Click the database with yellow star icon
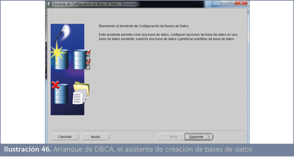This screenshot has width=294, height=157. pos(61,60)
